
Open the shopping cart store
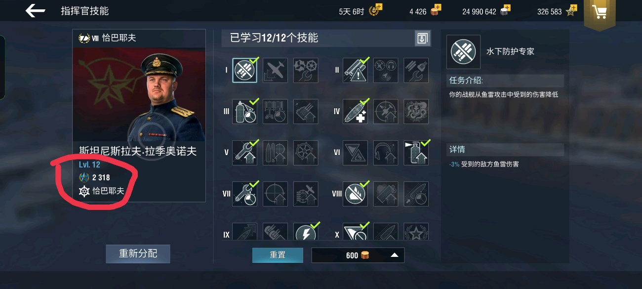600,12
